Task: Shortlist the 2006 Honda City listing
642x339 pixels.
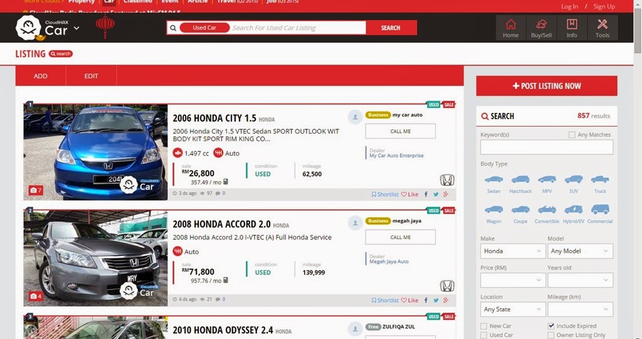Action: [385, 195]
